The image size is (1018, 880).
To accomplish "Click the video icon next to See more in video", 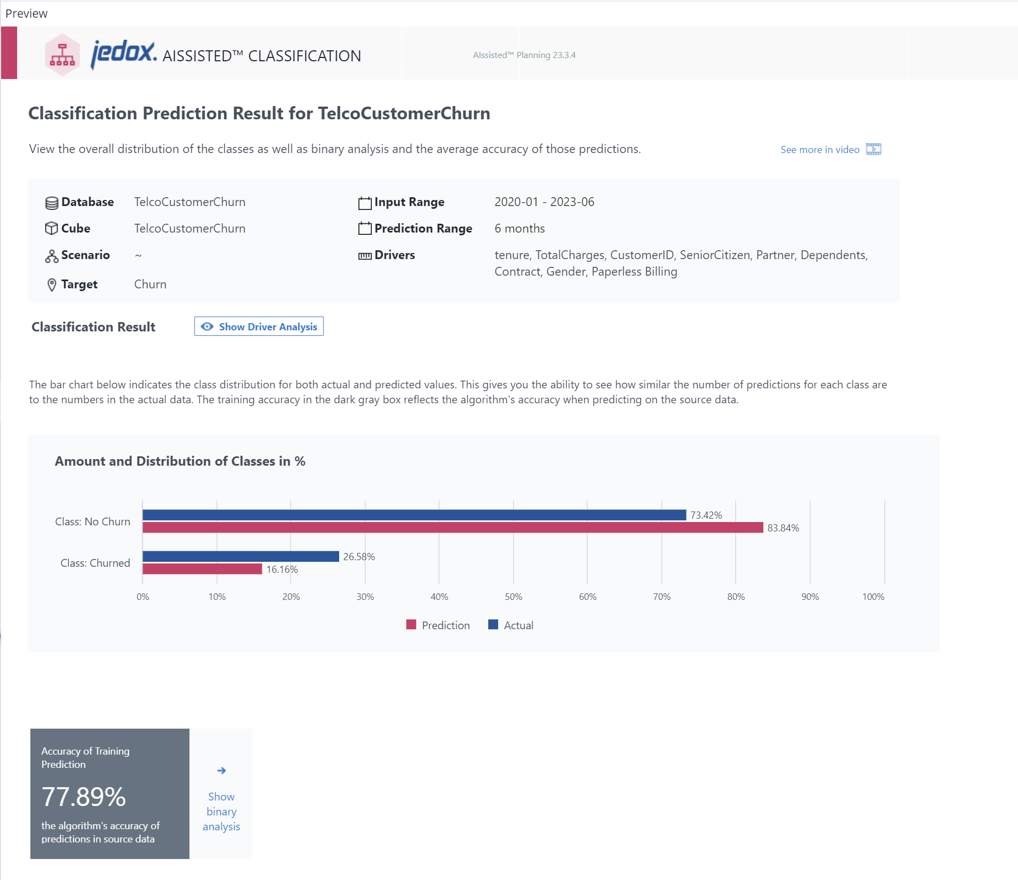I will coord(873,149).
